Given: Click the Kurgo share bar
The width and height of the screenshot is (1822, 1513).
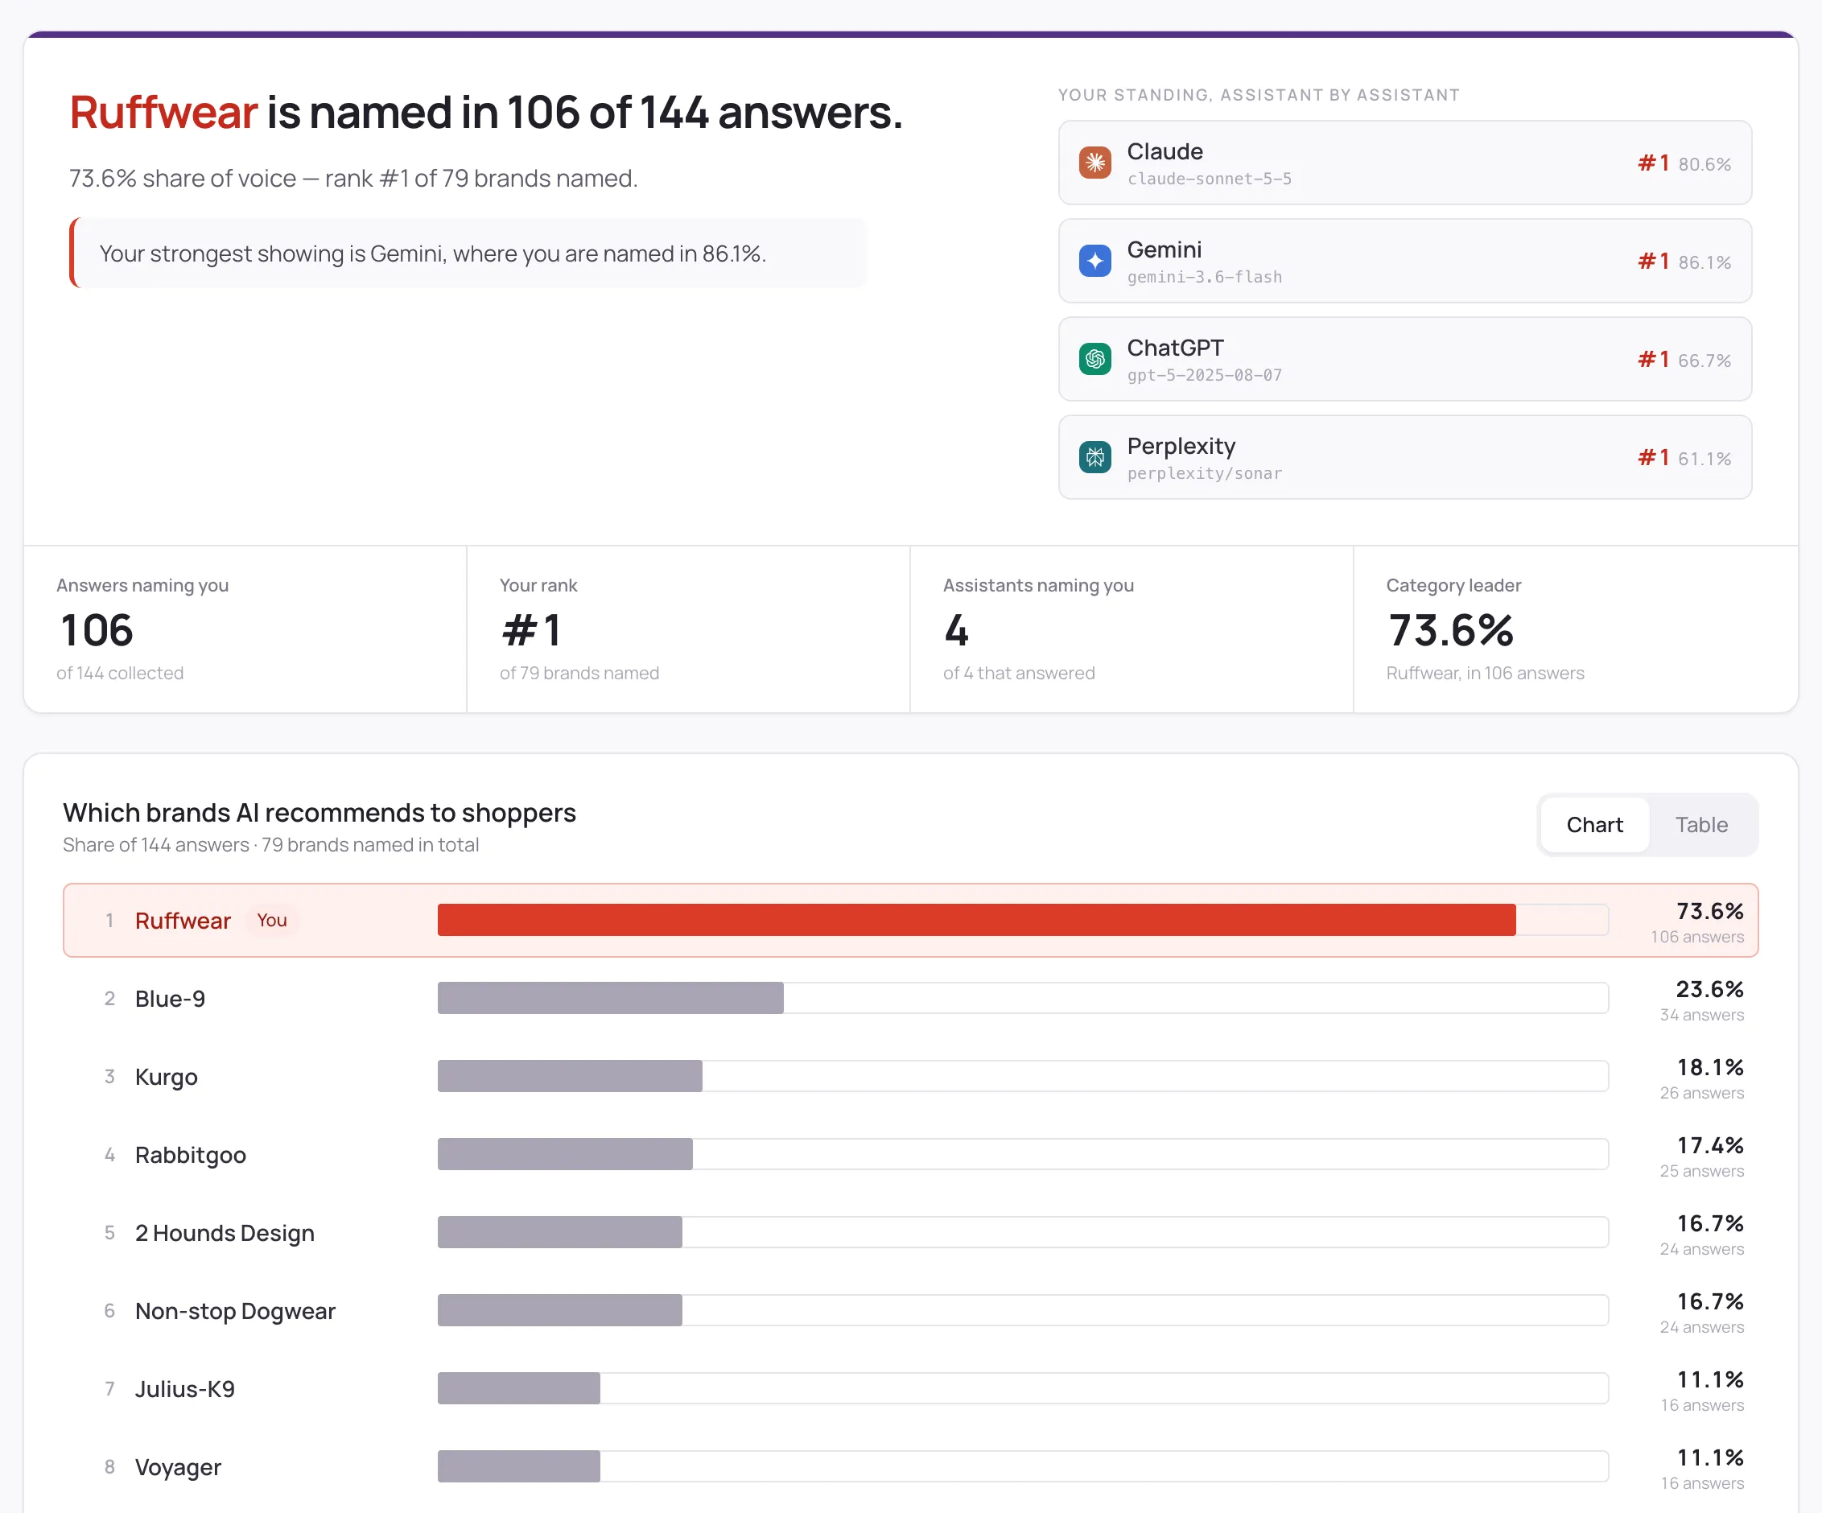Looking at the screenshot, I should point(570,1076).
